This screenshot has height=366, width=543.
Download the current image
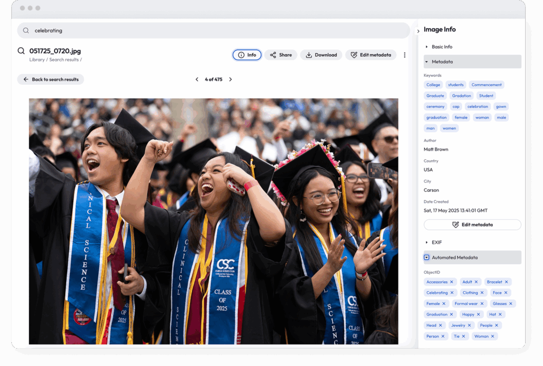tap(321, 55)
